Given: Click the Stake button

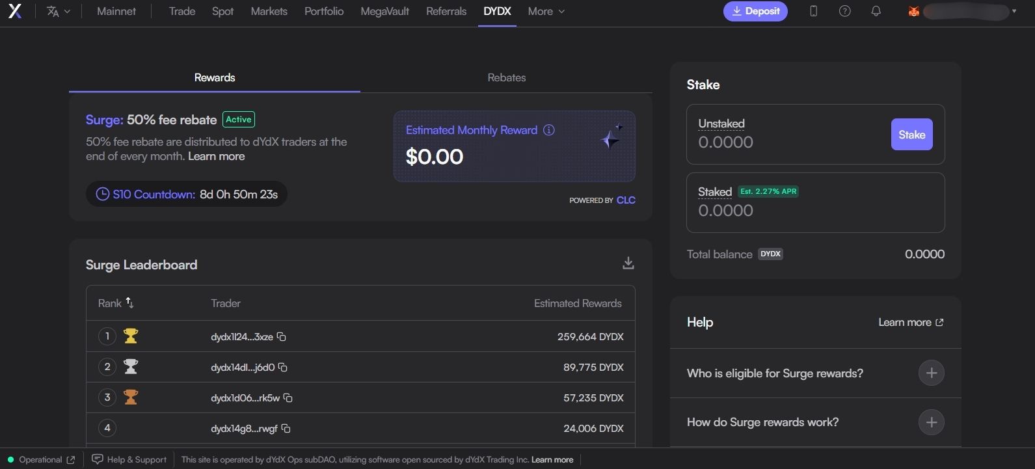Looking at the screenshot, I should 911,135.
